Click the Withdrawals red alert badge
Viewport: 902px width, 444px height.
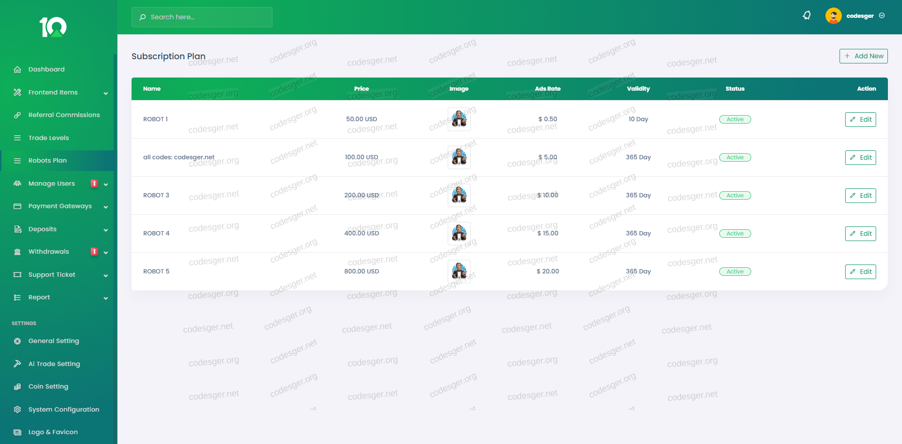point(94,252)
